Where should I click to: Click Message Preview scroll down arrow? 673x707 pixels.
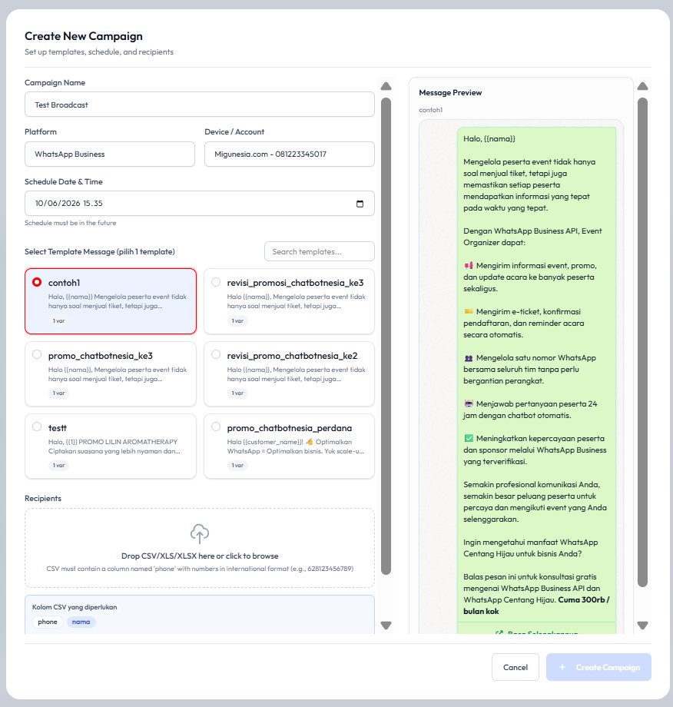click(x=643, y=626)
